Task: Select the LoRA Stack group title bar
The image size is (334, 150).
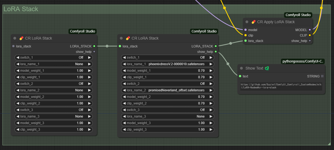Action: pos(167,9)
